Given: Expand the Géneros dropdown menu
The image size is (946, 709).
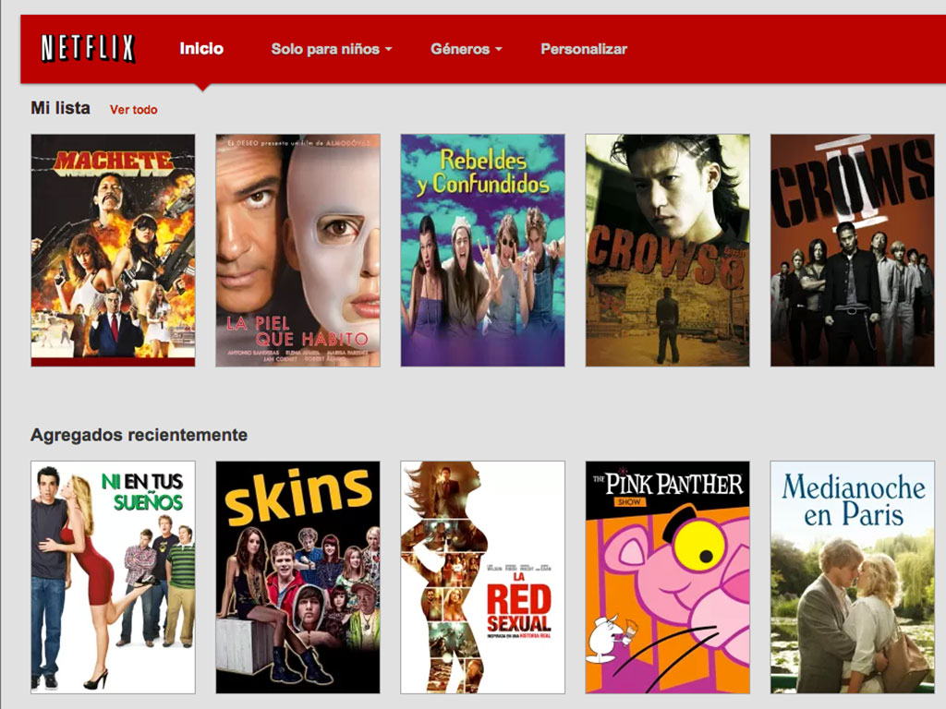Looking at the screenshot, I should [x=460, y=49].
